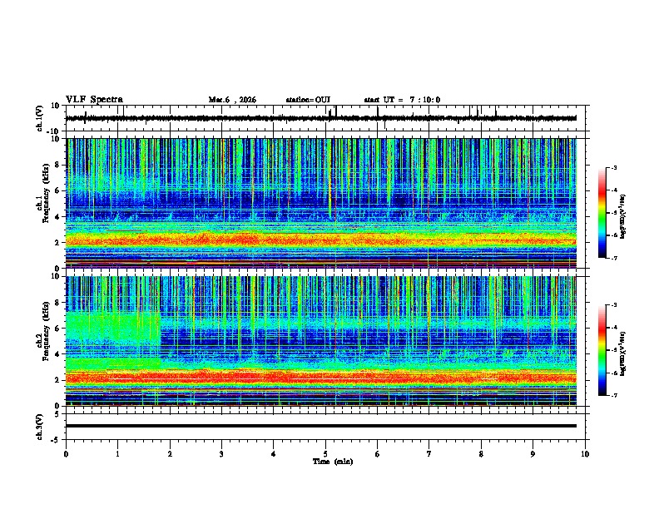Click the "9" tick on time axis
This screenshot has width=659, height=509.
(x=533, y=454)
